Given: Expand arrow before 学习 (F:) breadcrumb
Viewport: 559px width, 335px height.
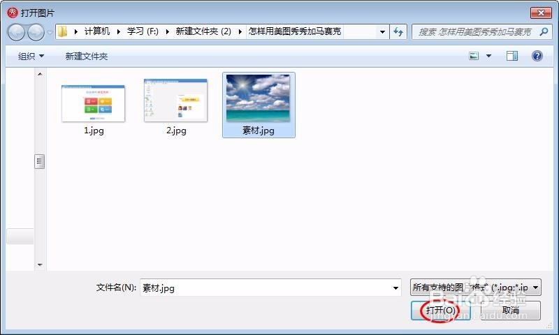Looking at the screenshot, I should pos(119,31).
